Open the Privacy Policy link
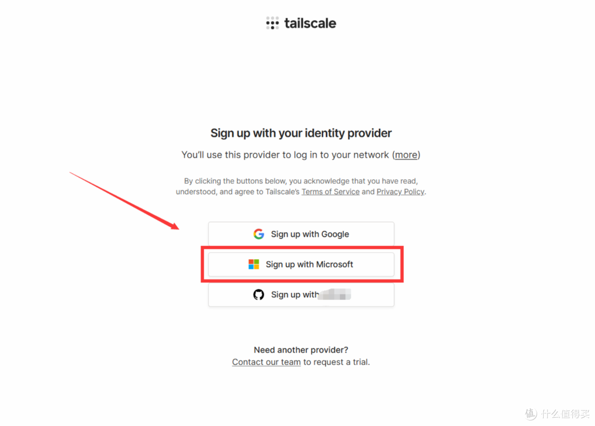The height and width of the screenshot is (426, 595). [401, 192]
